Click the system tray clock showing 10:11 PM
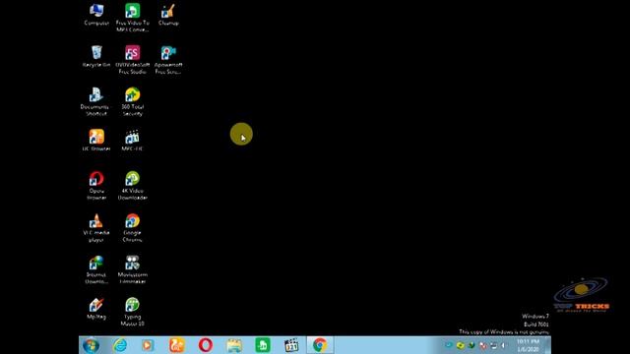The height and width of the screenshot is (354, 630). coord(528,345)
